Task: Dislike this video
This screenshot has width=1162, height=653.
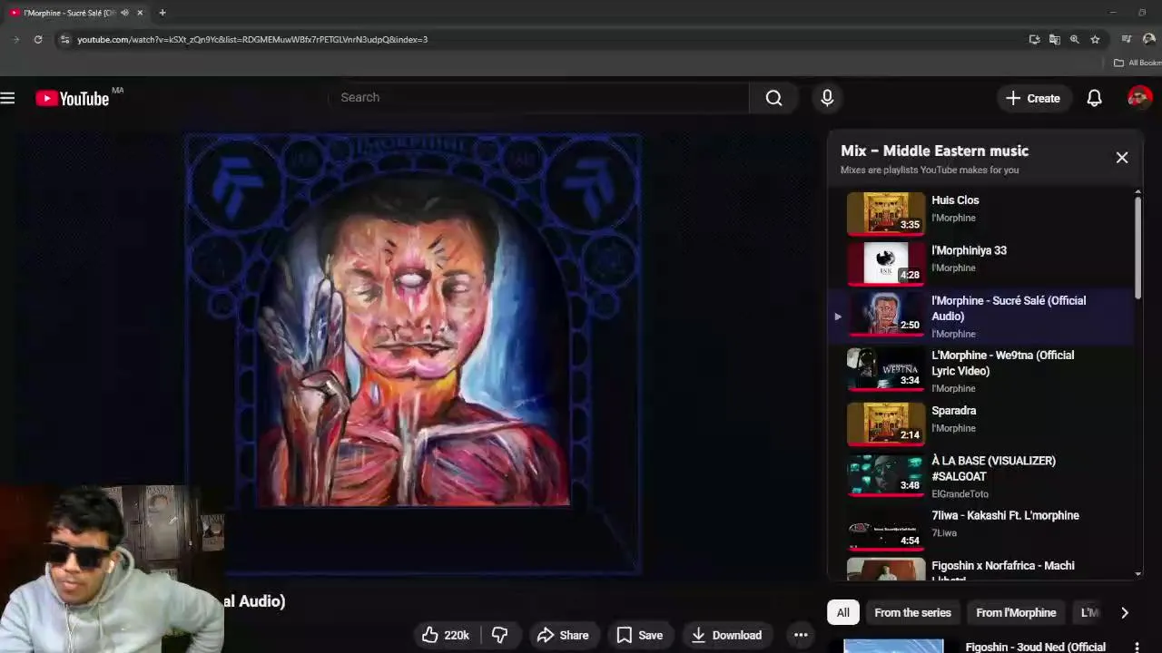Action: (x=499, y=635)
